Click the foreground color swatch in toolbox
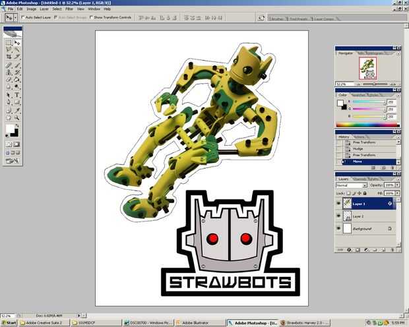Screen dimensions: 409x327 10,129
